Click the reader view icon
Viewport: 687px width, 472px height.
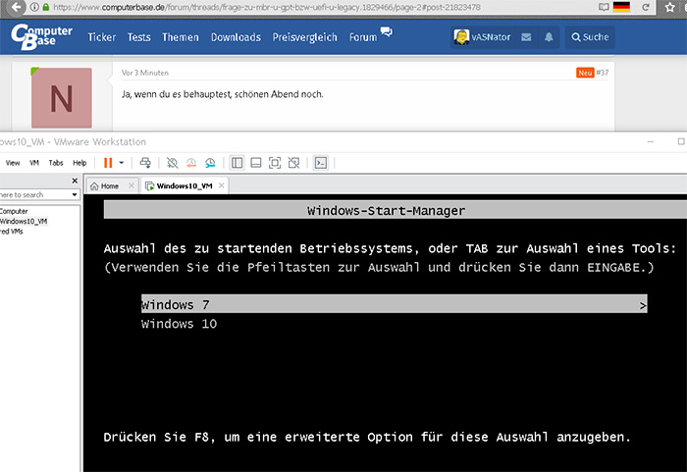[x=604, y=7]
